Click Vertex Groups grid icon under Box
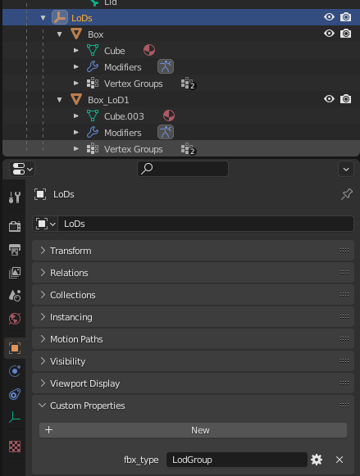 93,83
